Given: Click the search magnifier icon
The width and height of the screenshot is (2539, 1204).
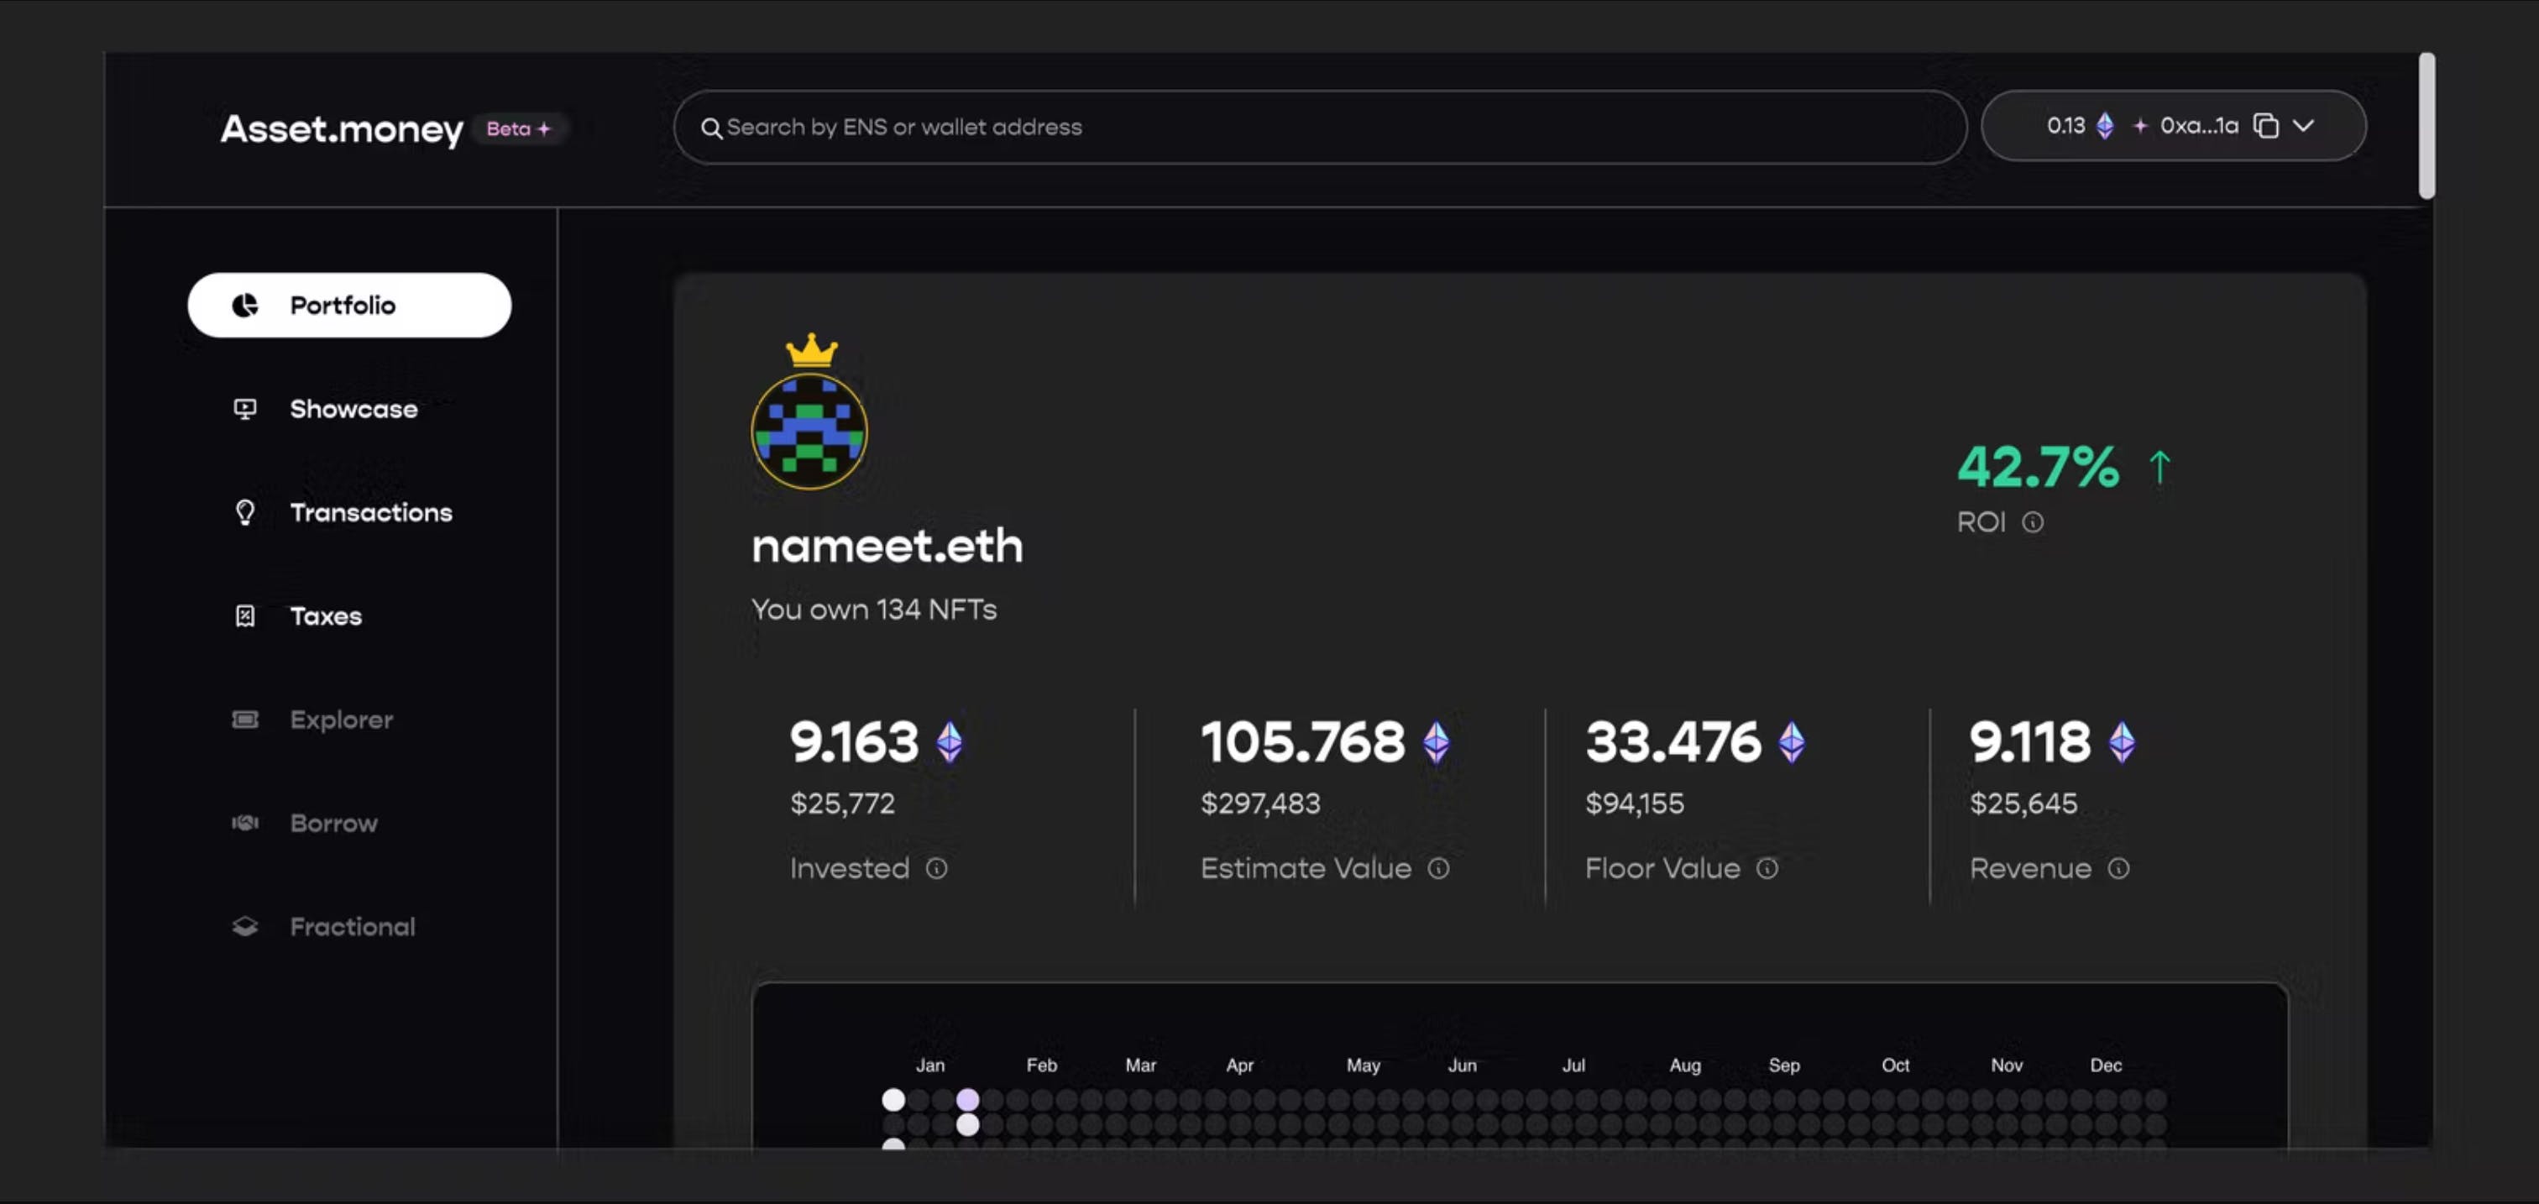Looking at the screenshot, I should click(710, 128).
